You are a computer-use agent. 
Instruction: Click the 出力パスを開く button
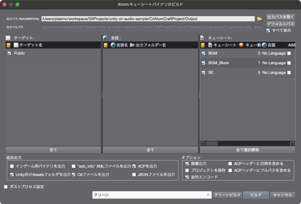pyautogui.click(x=280, y=17)
